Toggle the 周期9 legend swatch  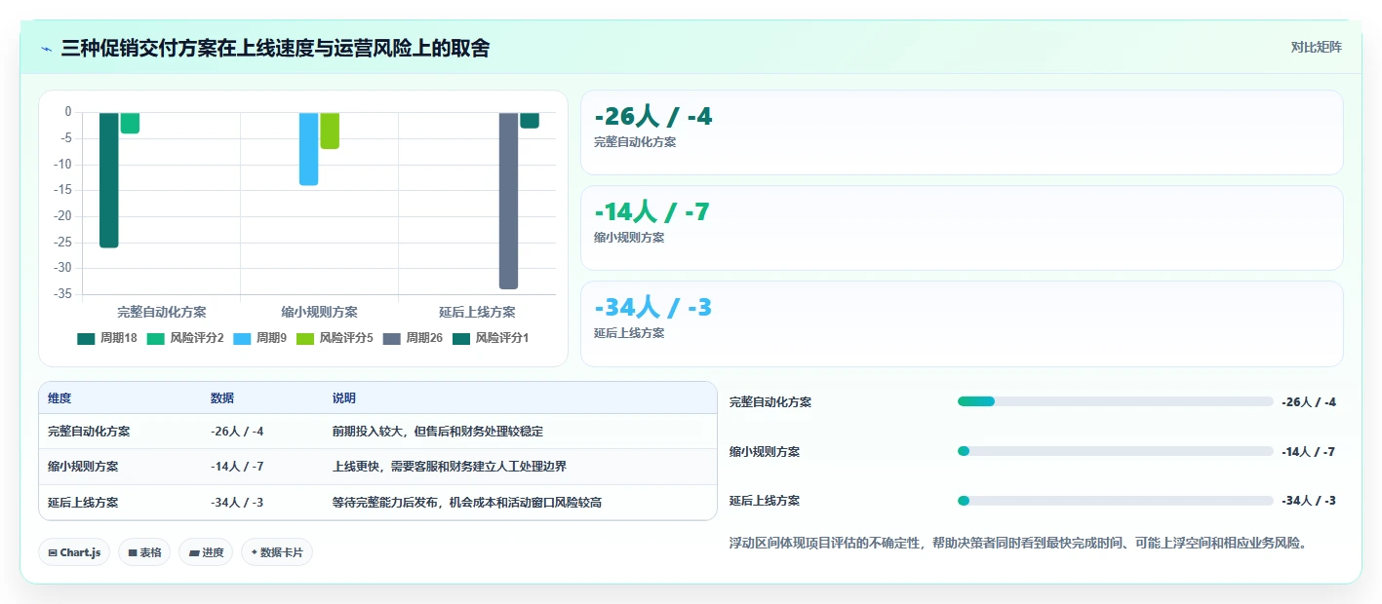(243, 338)
